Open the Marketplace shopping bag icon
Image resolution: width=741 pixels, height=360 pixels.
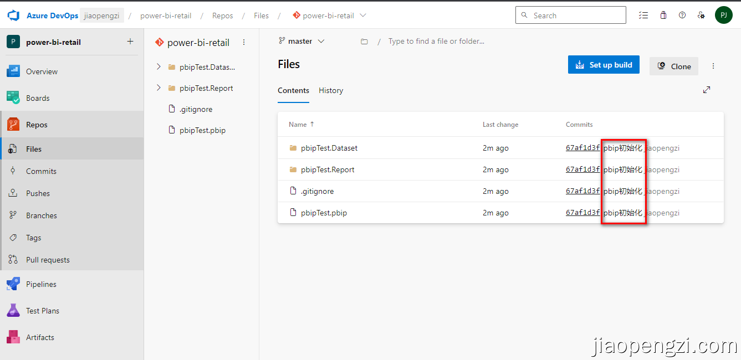click(x=663, y=16)
